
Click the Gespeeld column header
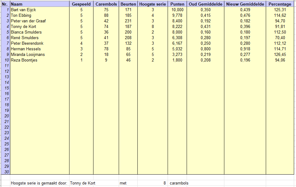(81, 4)
